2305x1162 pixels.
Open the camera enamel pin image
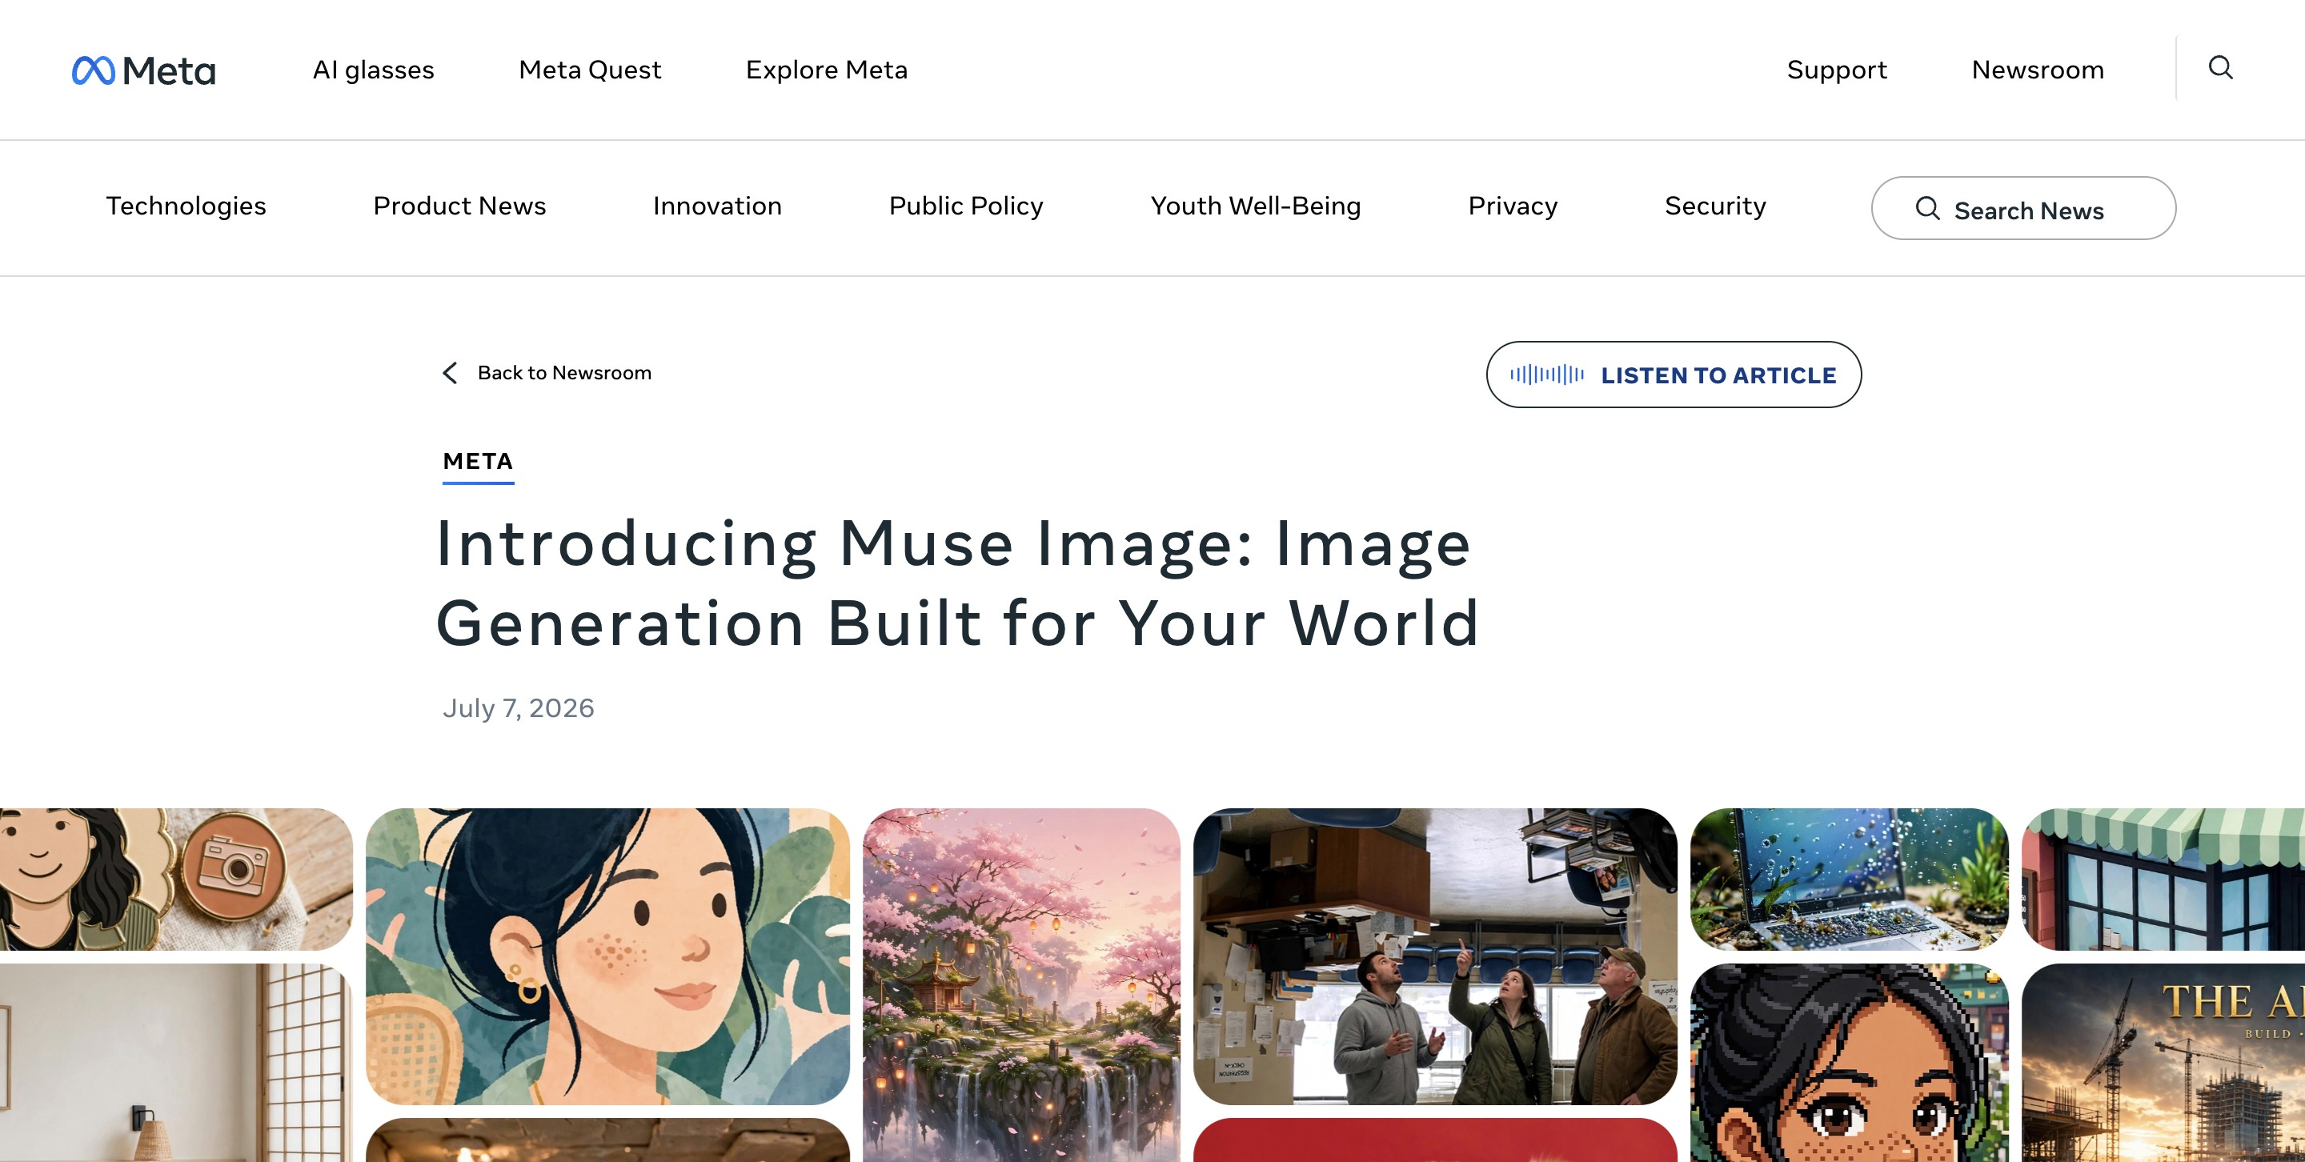pyautogui.click(x=176, y=880)
